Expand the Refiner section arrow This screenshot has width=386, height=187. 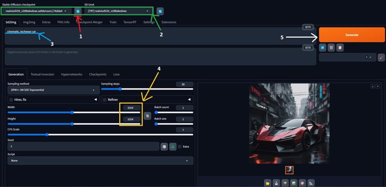coord(189,100)
